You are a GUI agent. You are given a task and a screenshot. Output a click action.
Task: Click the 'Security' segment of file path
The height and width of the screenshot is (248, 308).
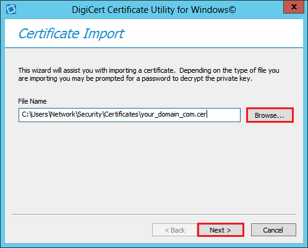coord(90,114)
